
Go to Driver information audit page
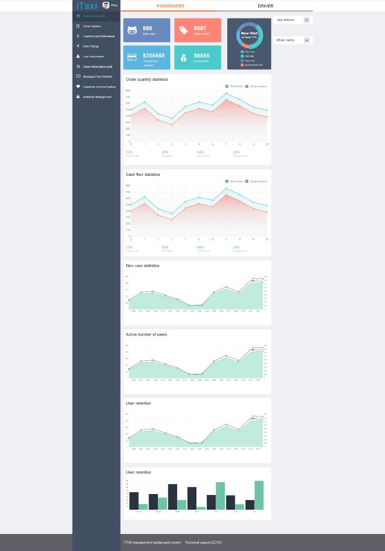pyautogui.click(x=97, y=67)
